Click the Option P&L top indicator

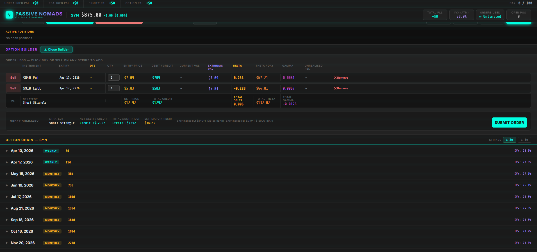139,3
